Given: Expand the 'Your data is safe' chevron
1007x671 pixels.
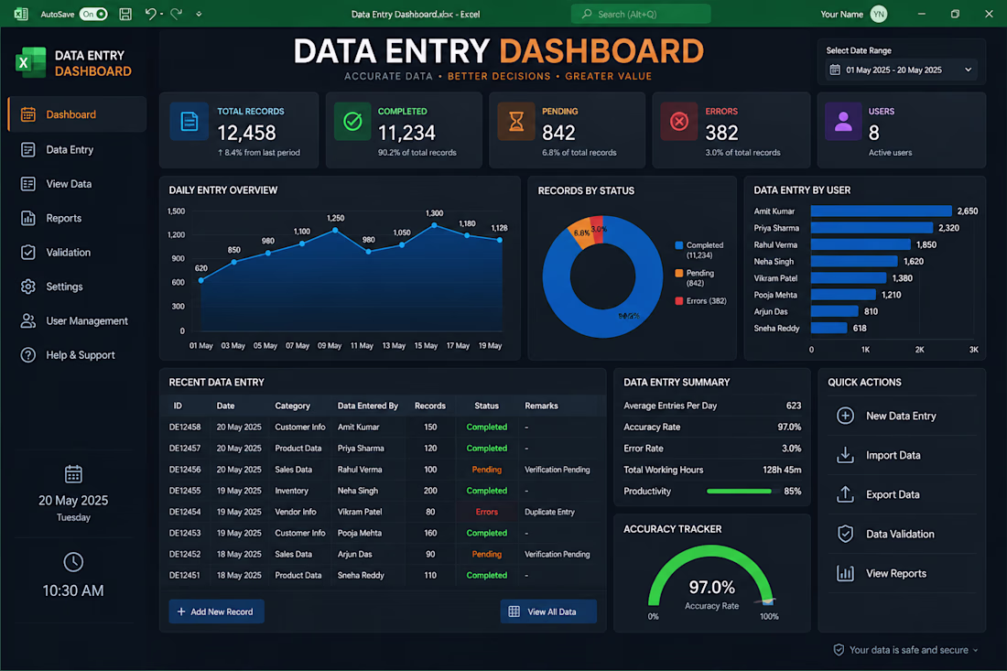Looking at the screenshot, I should pos(976,651).
